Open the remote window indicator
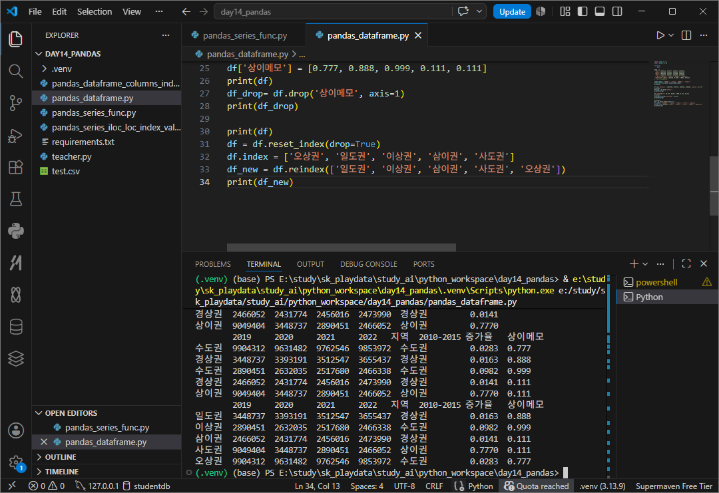 13,486
